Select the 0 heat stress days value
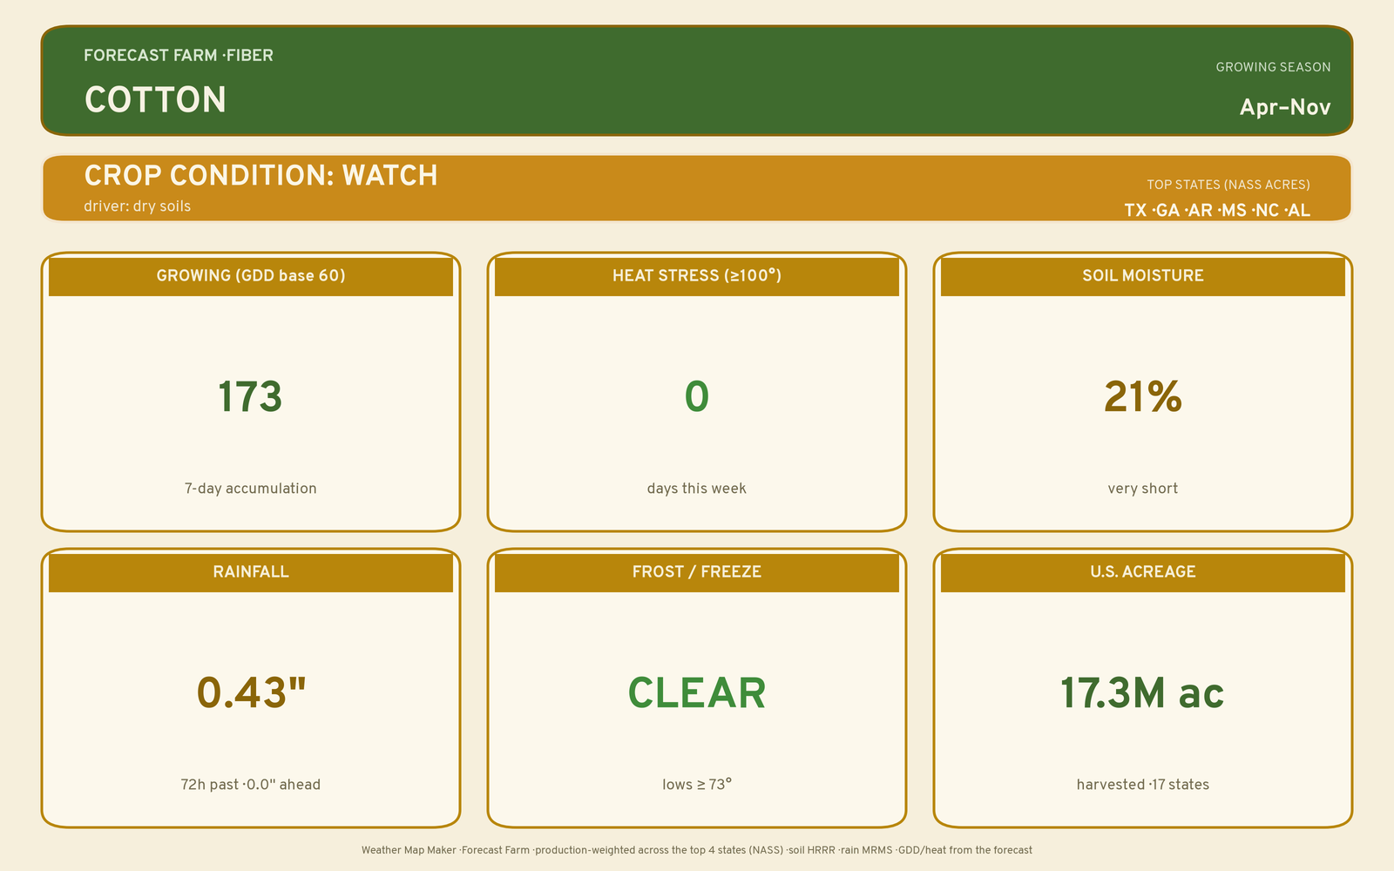Image resolution: width=1394 pixels, height=871 pixels. pyautogui.click(x=697, y=397)
